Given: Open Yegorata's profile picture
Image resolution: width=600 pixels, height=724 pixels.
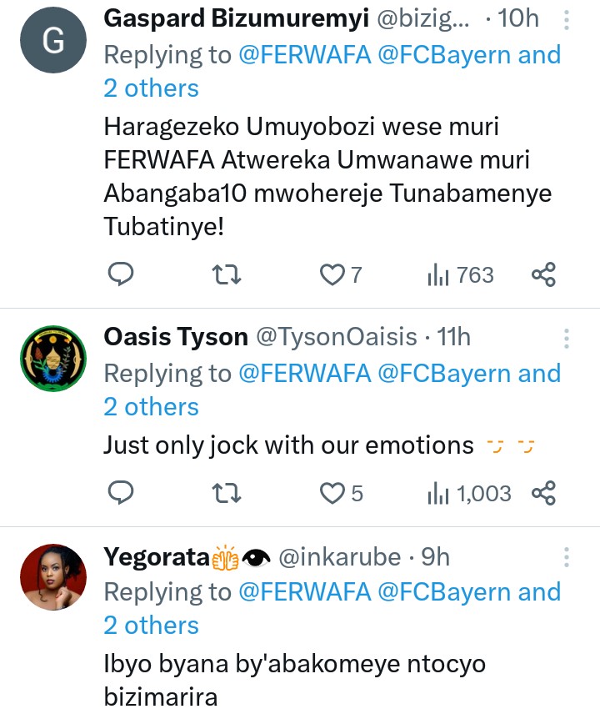Looking at the screenshot, I should [52, 576].
